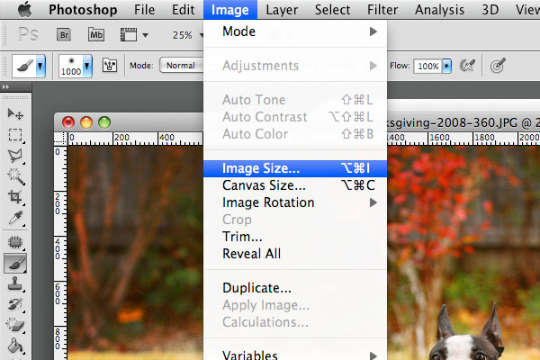This screenshot has height=360, width=540.
Task: Click the ruler origin corner box
Action: 60,138
